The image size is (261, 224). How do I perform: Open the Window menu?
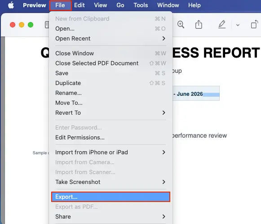point(168,5)
